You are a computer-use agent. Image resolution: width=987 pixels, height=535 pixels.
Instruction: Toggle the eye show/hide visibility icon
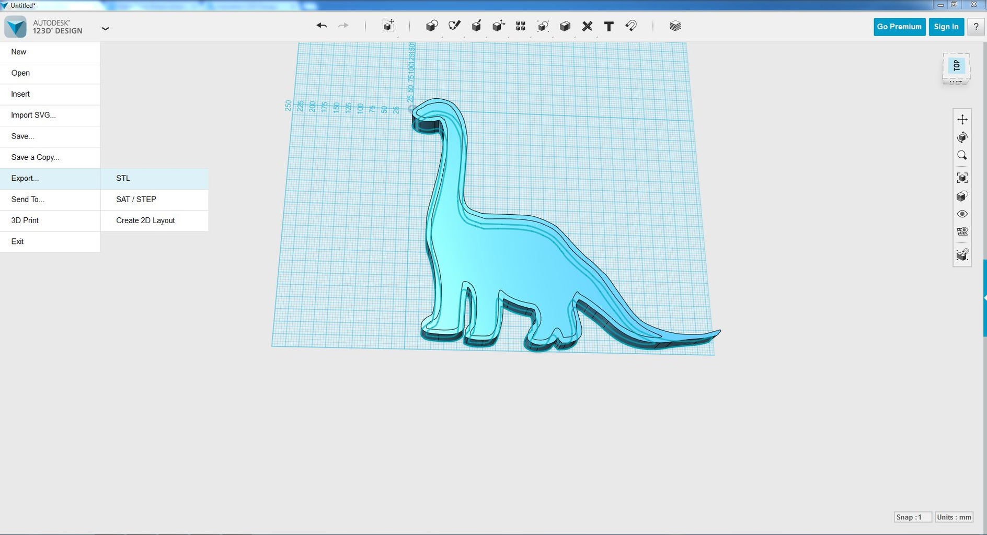click(x=962, y=214)
